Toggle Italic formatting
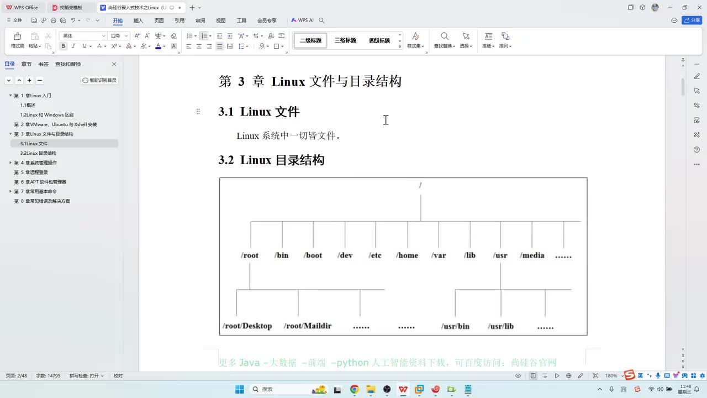707x398 pixels. pyautogui.click(x=74, y=46)
